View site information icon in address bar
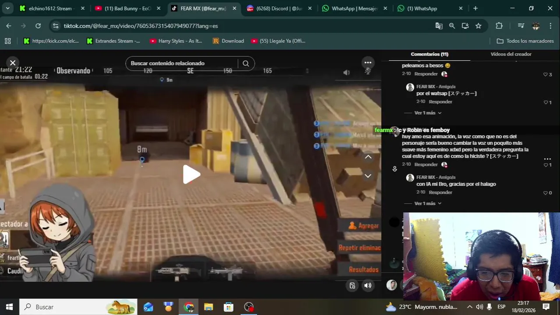This screenshot has width=560, height=315. point(56,26)
